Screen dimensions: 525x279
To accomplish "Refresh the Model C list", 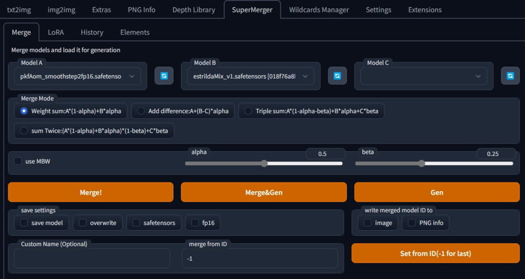I will point(510,76).
